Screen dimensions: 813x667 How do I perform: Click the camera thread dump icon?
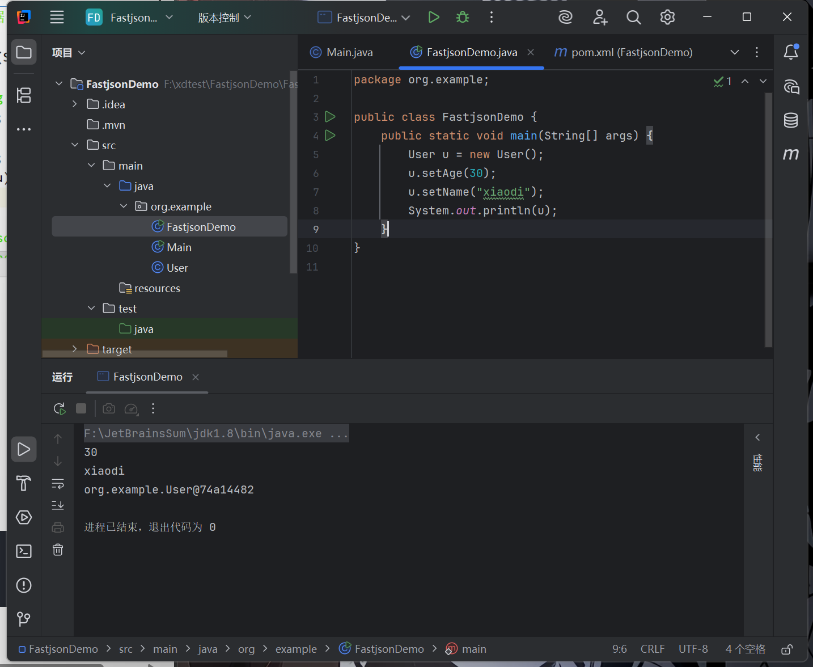109,408
